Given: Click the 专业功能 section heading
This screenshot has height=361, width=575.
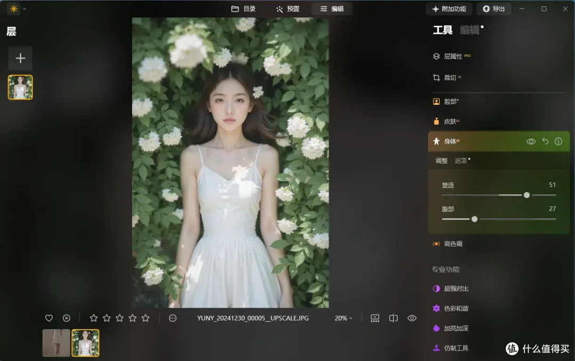Looking at the screenshot, I should click(446, 269).
